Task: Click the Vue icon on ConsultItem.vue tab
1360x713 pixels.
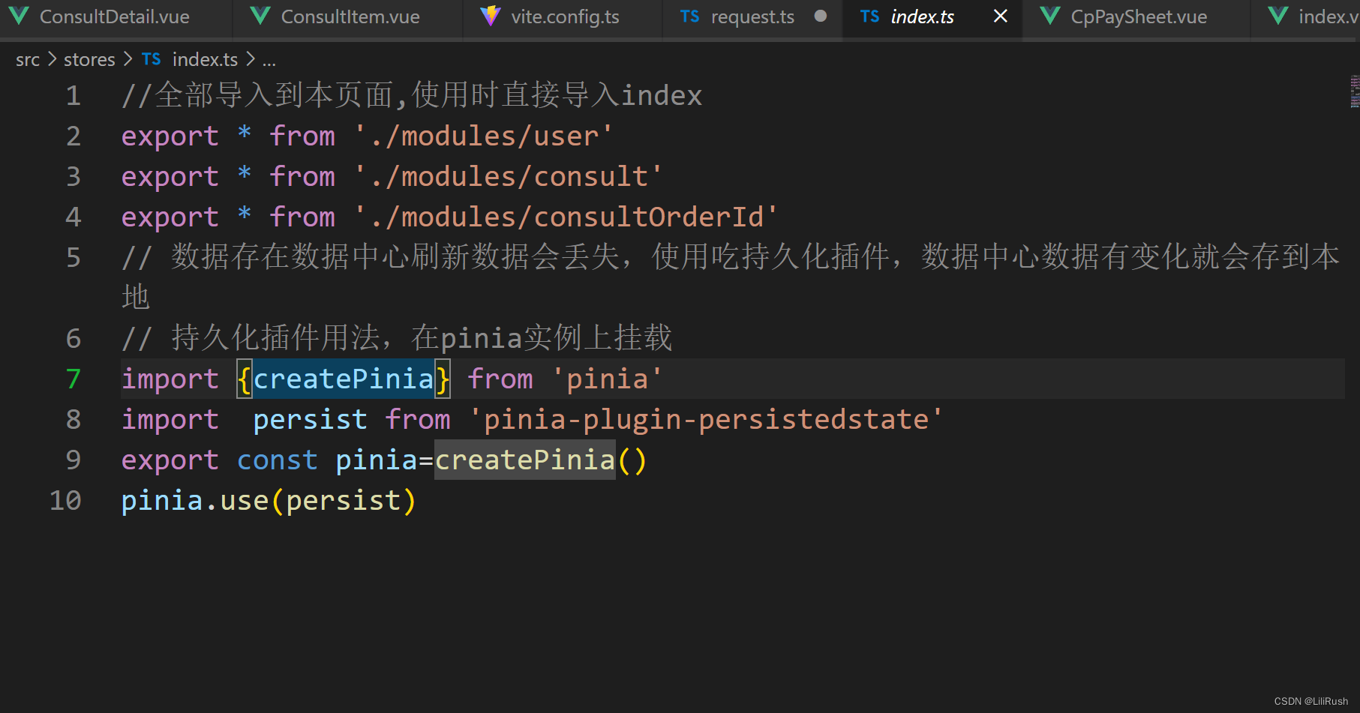Action: [x=260, y=16]
